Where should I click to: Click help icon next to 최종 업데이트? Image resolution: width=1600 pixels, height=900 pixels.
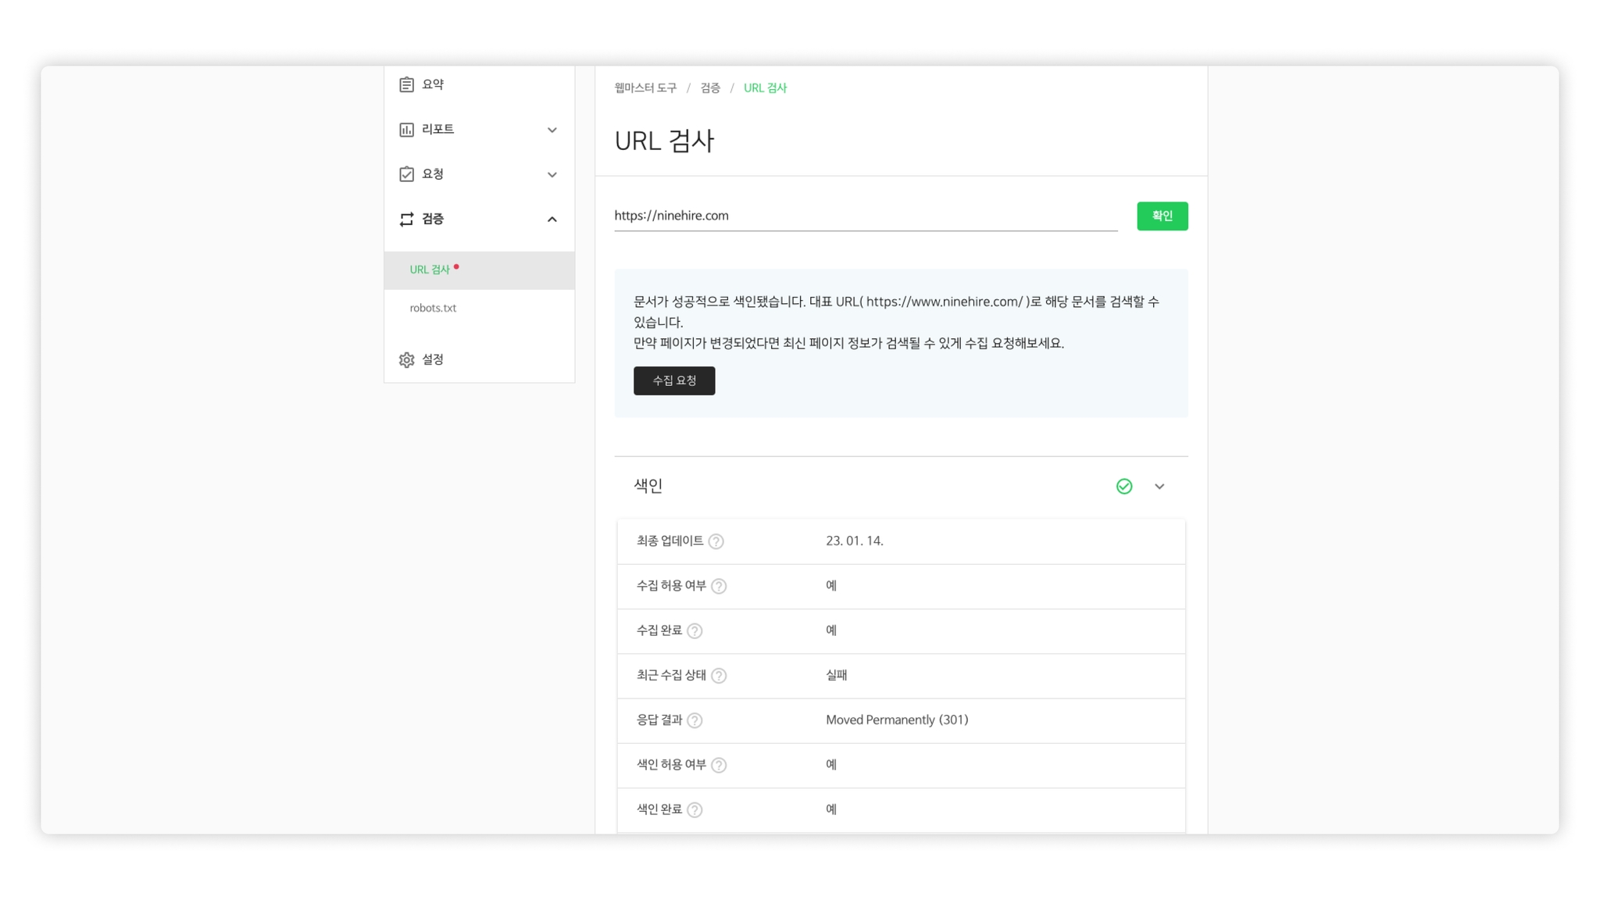click(716, 541)
